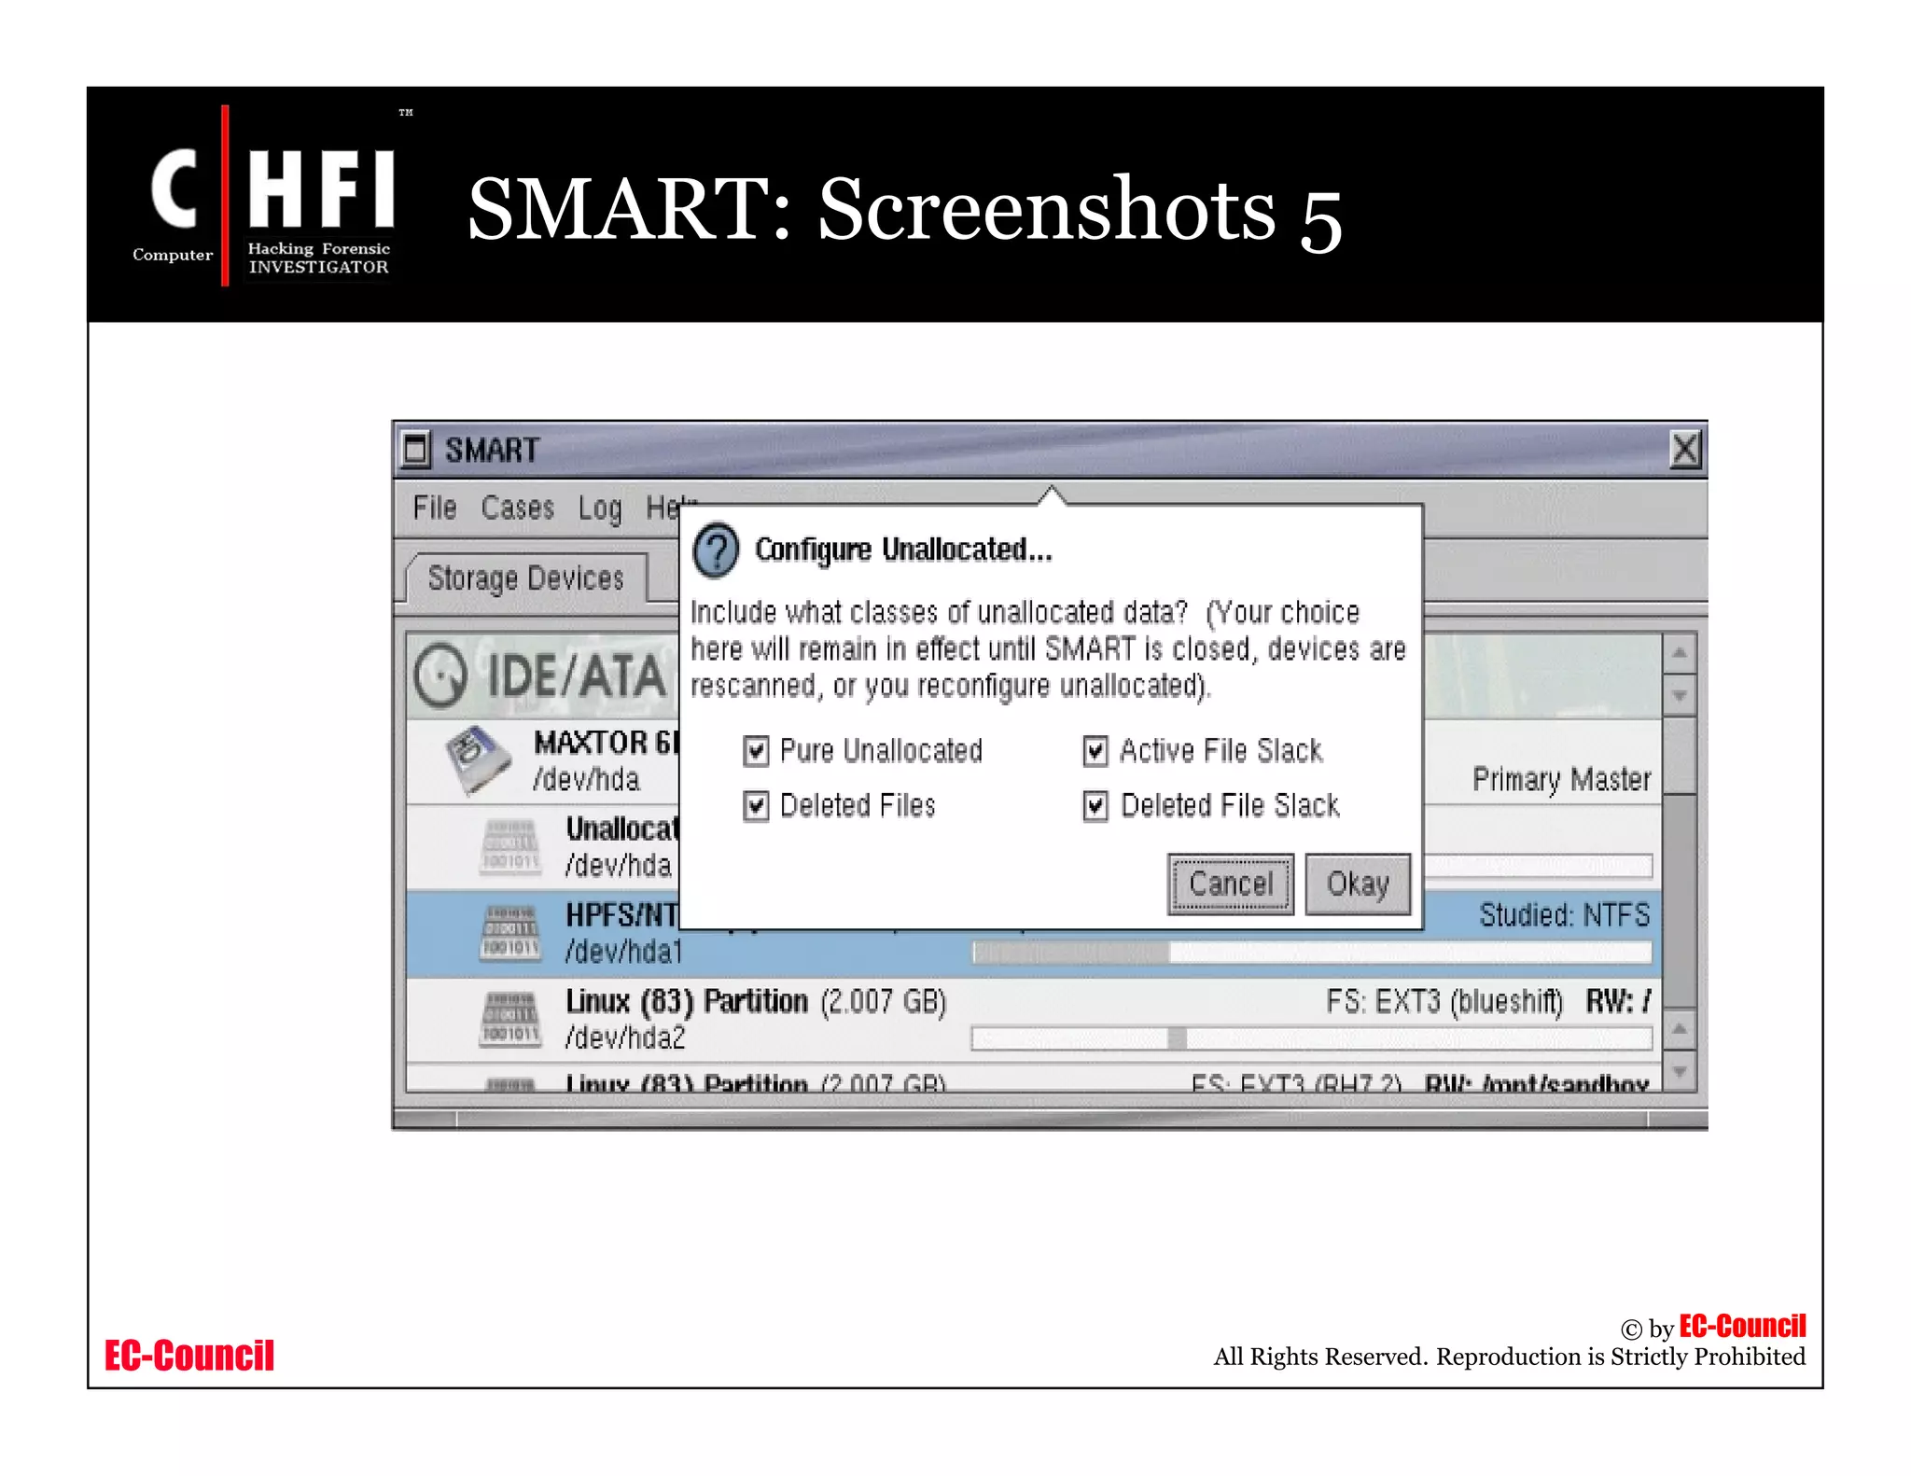The width and height of the screenshot is (1911, 1476).
Task: Uncheck the Pure Unallocated checkbox
Action: [756, 751]
